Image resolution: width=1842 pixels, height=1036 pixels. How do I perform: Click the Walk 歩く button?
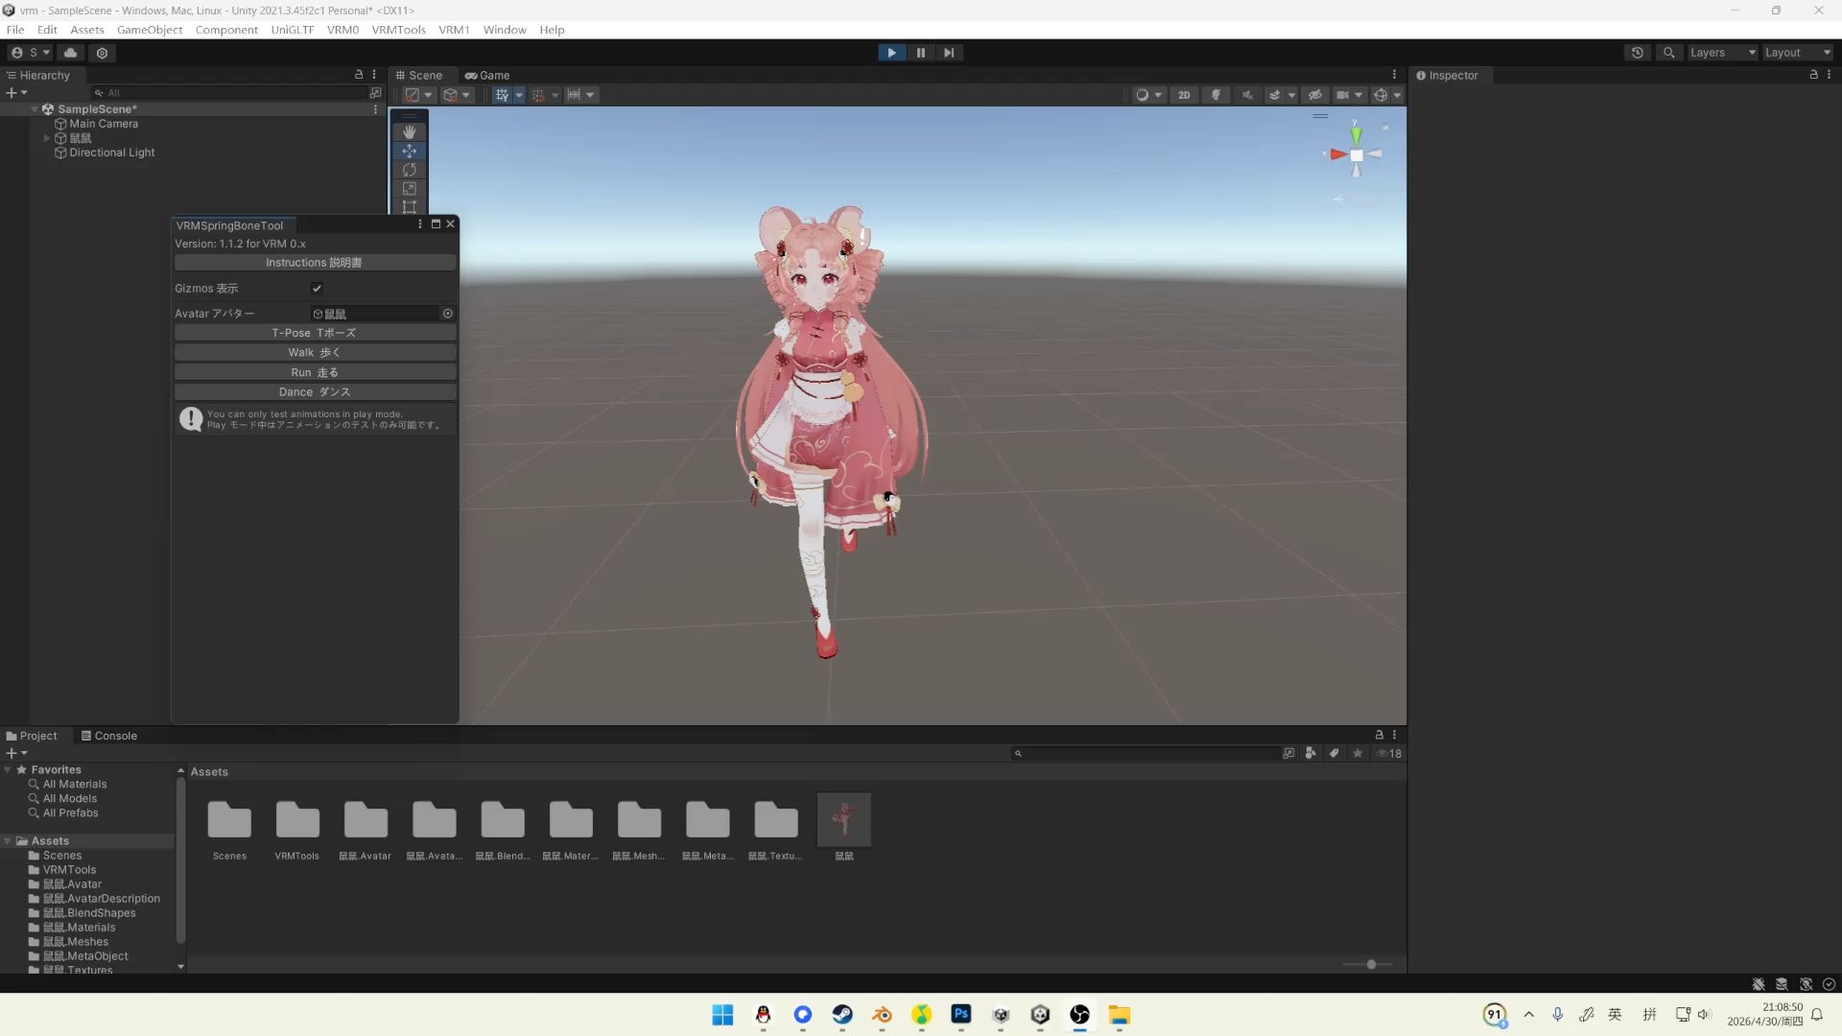point(315,353)
